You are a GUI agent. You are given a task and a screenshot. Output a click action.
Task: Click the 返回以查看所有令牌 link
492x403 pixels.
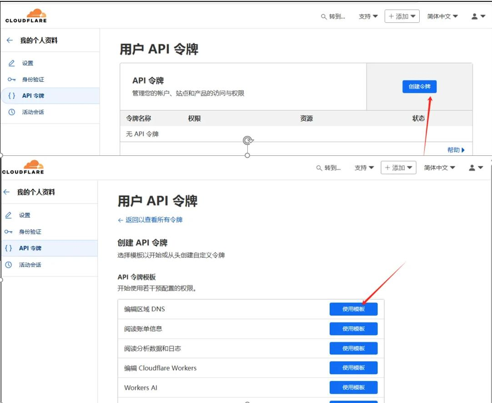151,220
